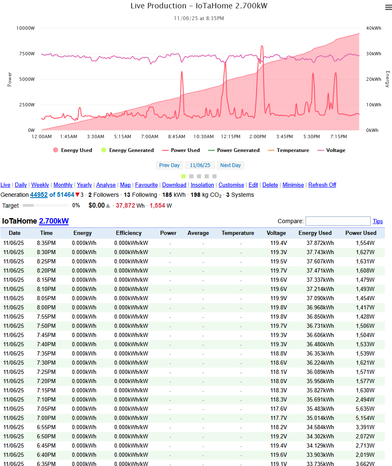Open the chart hamburger context menu
The width and height of the screenshot is (392, 466).
[388, 8]
